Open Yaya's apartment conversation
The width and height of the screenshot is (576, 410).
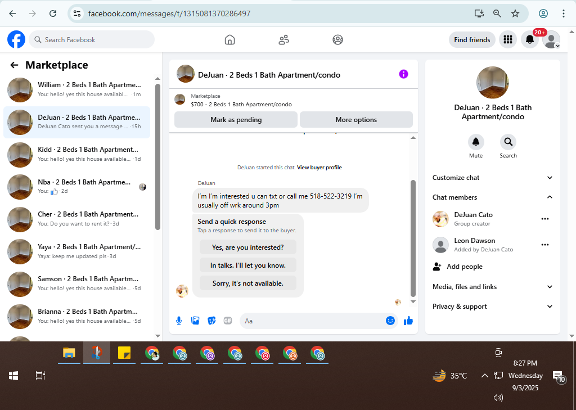coord(76,251)
